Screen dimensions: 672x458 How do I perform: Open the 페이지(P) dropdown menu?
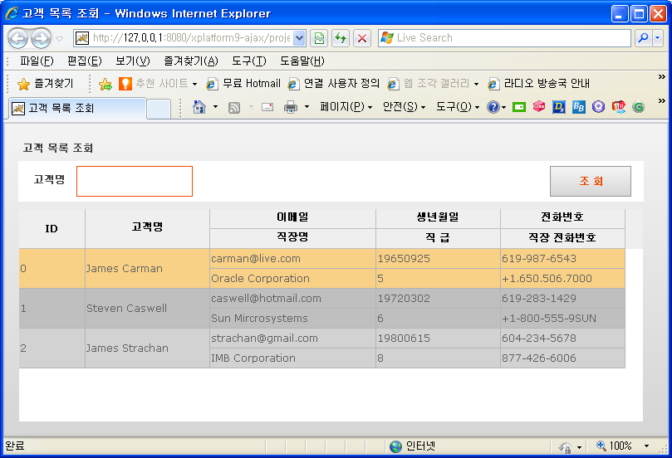tap(345, 107)
